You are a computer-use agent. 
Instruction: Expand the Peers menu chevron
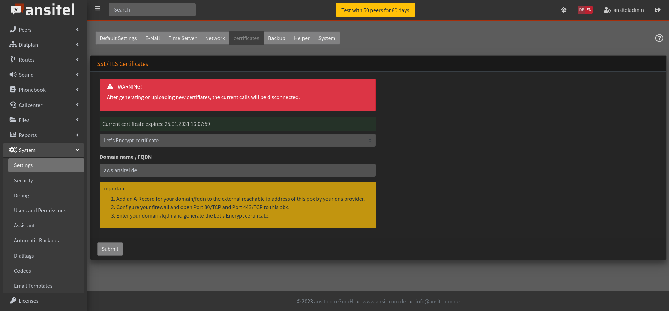point(77,30)
